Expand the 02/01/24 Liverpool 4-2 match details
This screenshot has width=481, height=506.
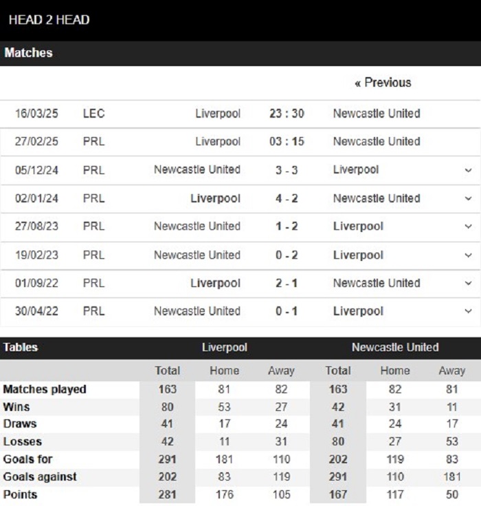(468, 198)
